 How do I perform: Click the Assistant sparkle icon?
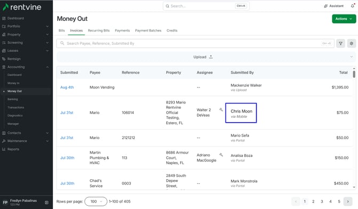click(325, 6)
